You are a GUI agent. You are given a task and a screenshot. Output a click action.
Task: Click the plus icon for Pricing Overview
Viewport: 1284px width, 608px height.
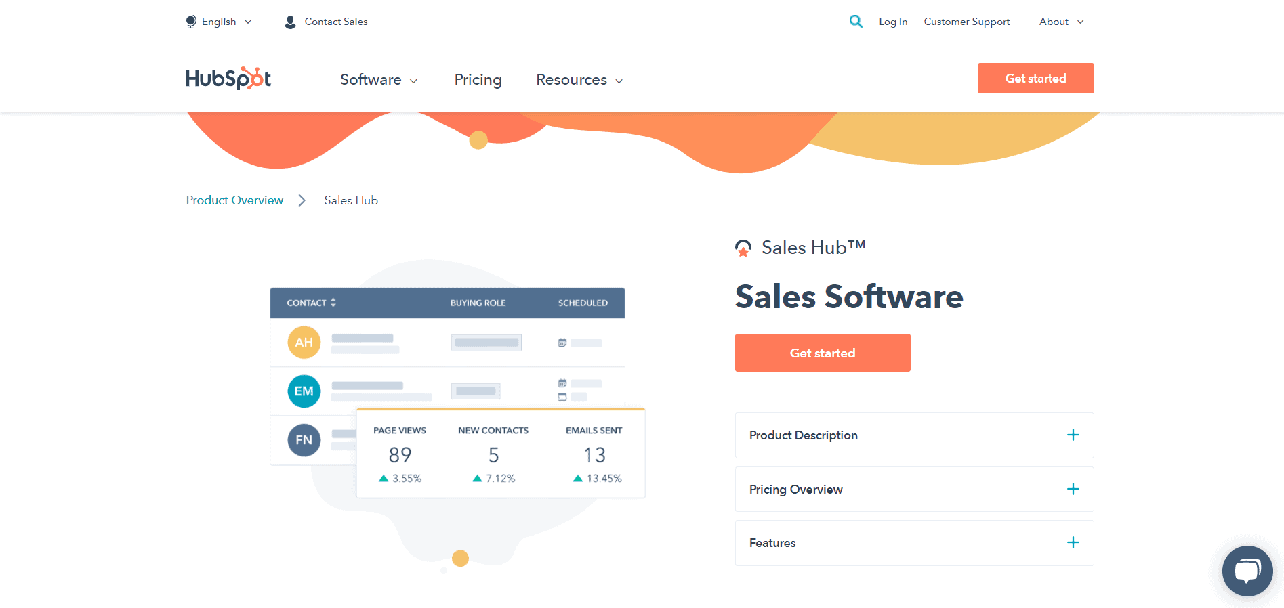tap(1073, 489)
